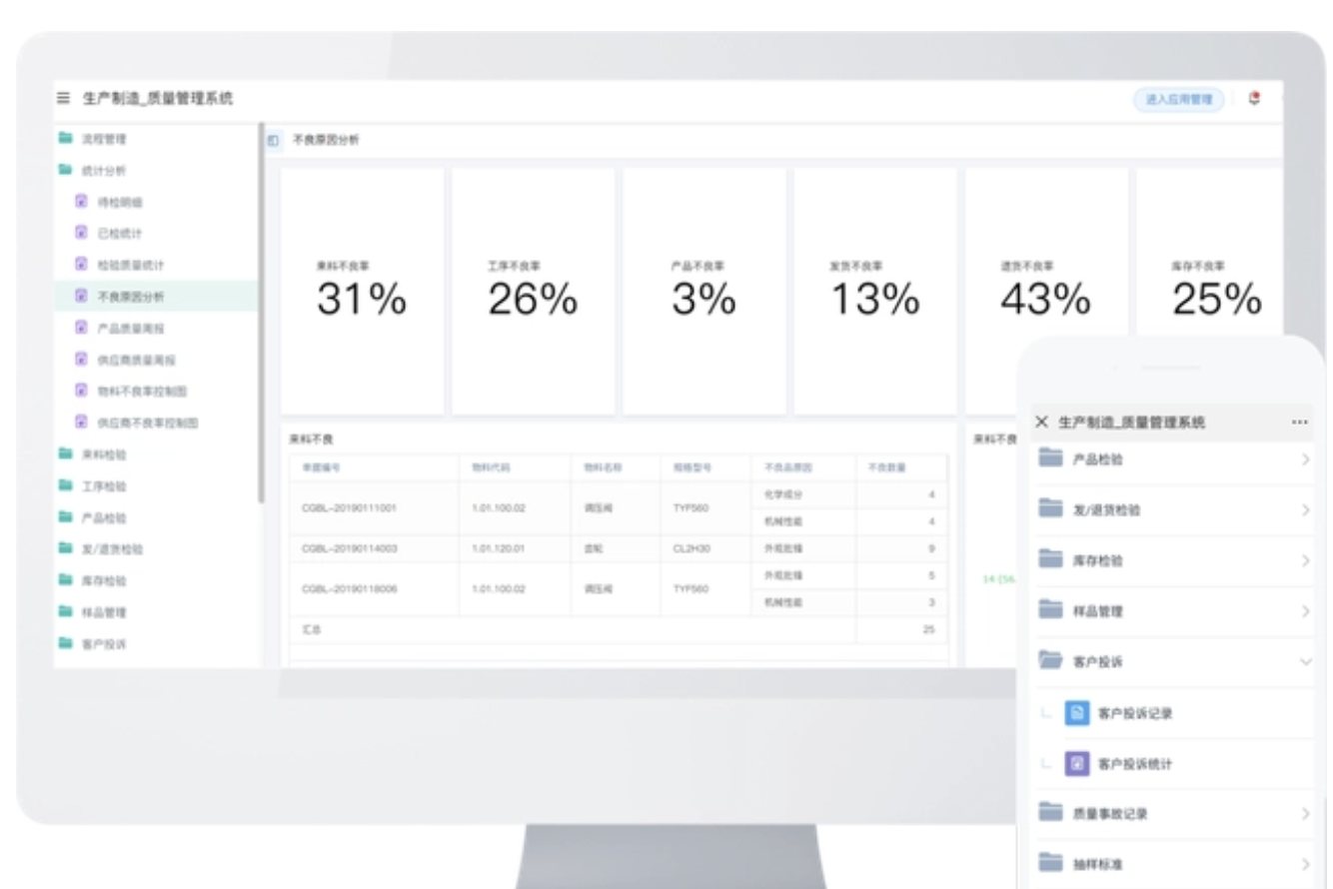Expand 产品检验 using the phone chevron
This screenshot has width=1333, height=889.
tap(1306, 458)
